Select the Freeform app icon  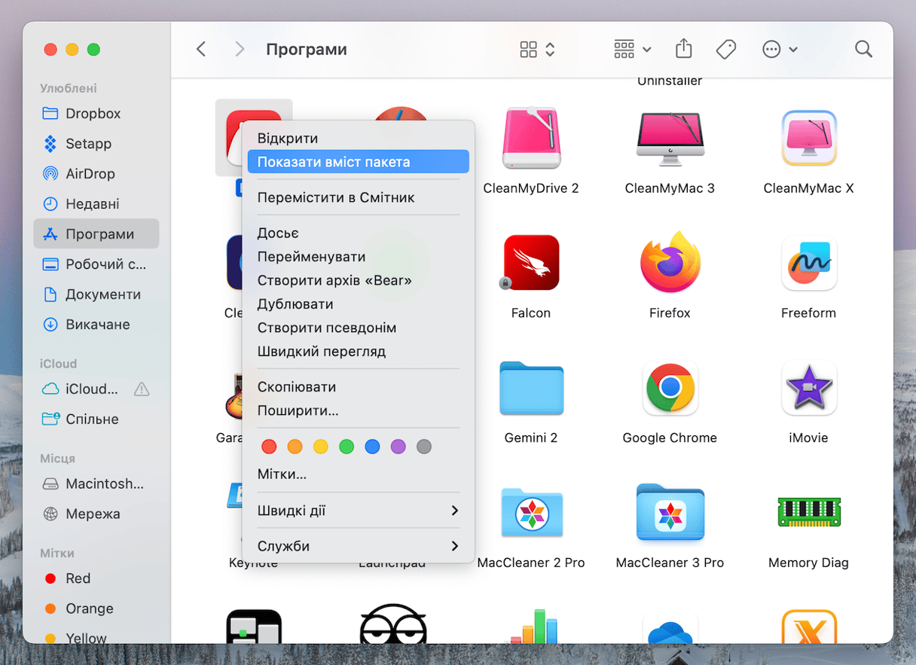[809, 263]
